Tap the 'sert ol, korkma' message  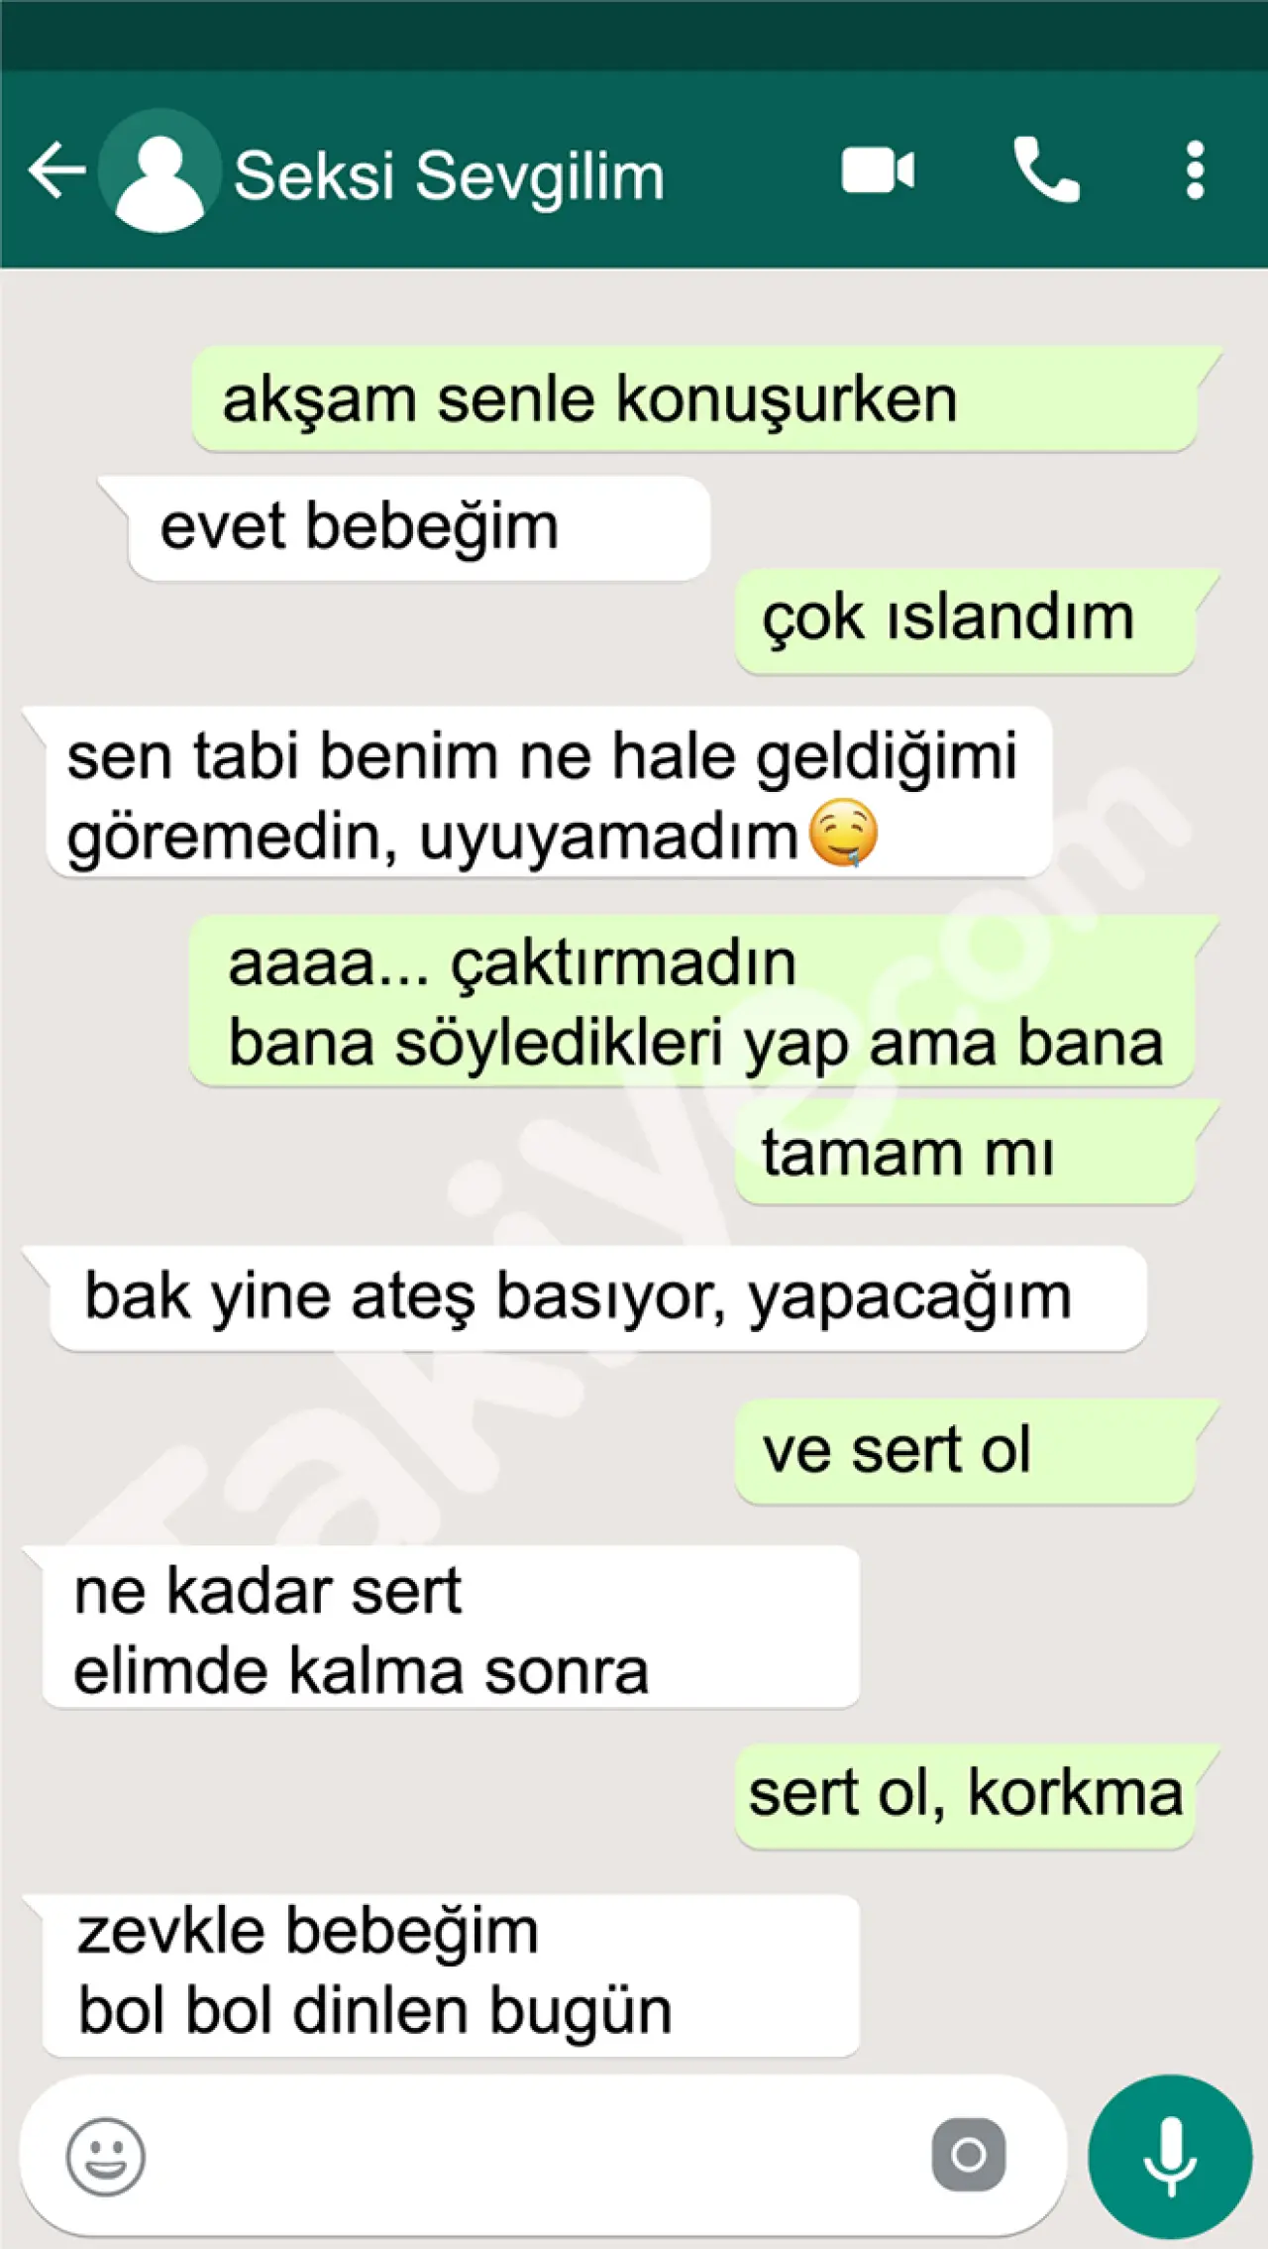click(977, 1795)
